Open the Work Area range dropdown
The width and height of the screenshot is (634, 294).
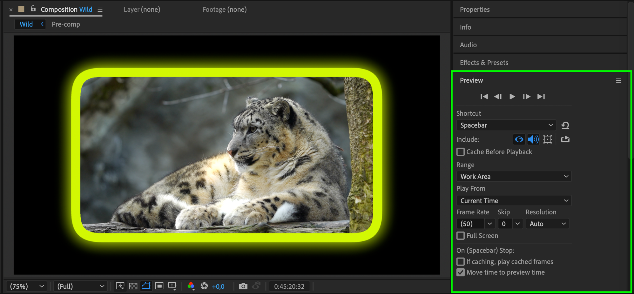[x=514, y=177]
